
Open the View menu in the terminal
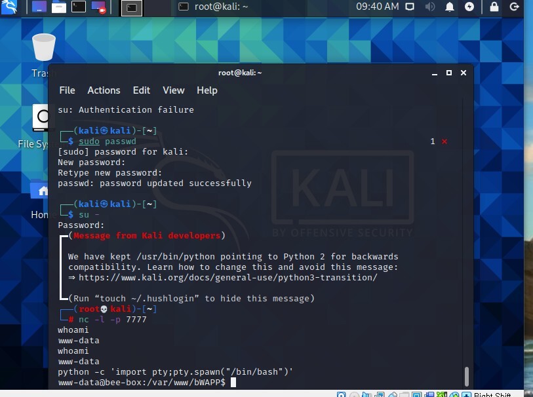coord(173,90)
